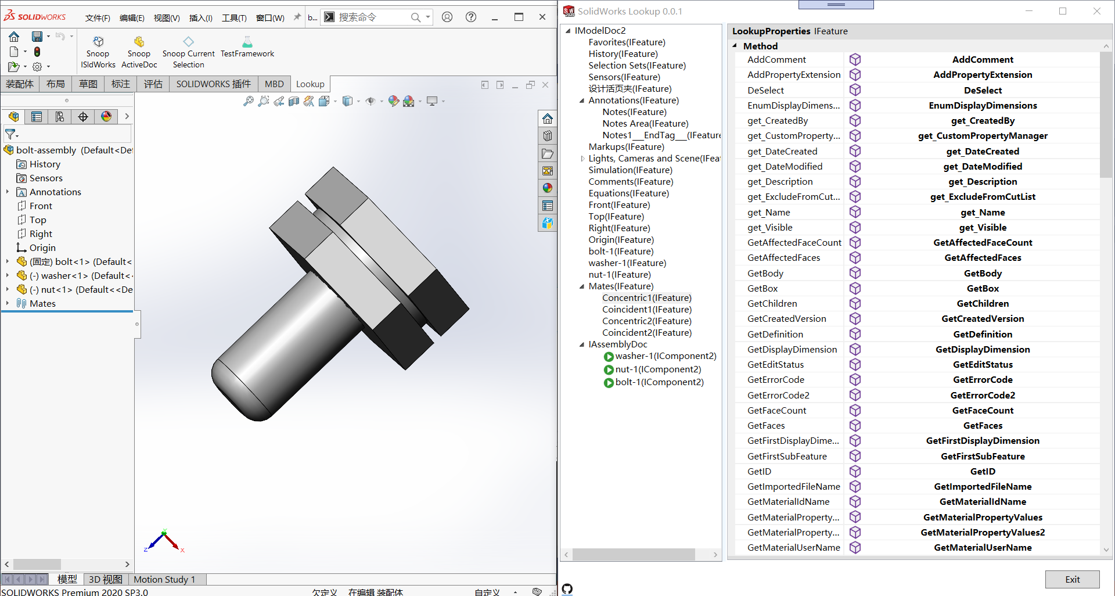Click the user account icon in title bar
Screen dimensions: 1115x596
click(x=447, y=17)
